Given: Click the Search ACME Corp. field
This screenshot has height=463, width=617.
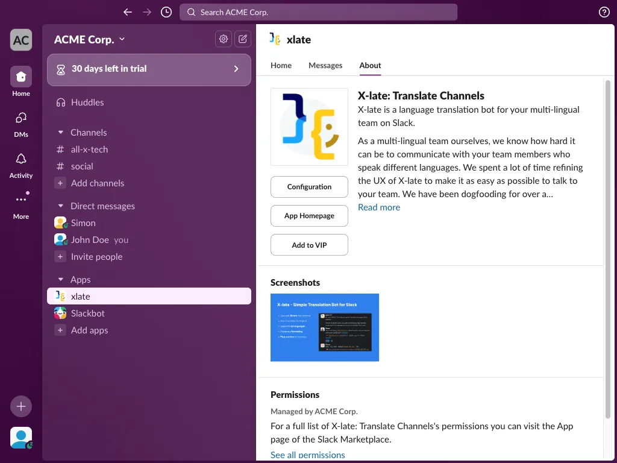Looking at the screenshot, I should coord(318,12).
